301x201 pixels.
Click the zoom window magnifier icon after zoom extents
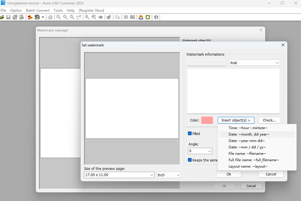tap(94, 17)
